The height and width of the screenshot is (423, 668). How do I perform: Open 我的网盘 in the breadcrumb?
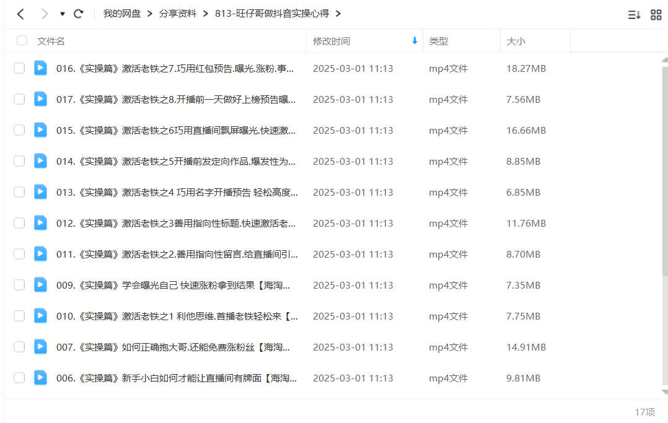coord(122,14)
